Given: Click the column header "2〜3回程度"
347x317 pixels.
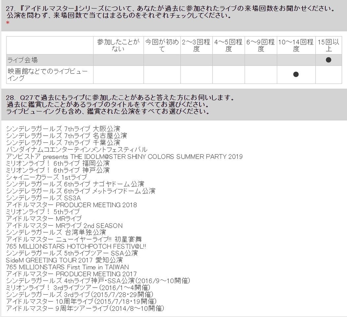Looking at the screenshot, I should coord(196,45).
